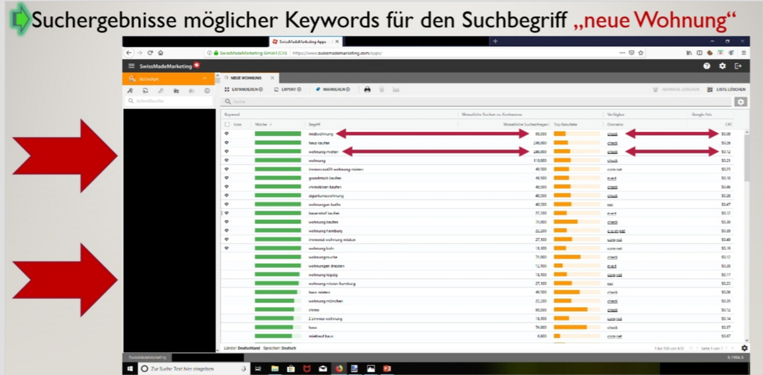The width and height of the screenshot is (763, 375).
Task: Bookmark page with the star icon
Action: [x=641, y=52]
